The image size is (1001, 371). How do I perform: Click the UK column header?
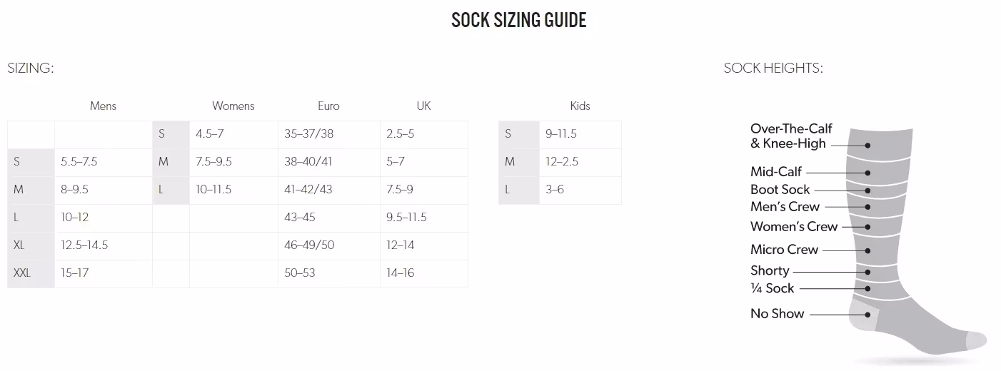click(423, 106)
